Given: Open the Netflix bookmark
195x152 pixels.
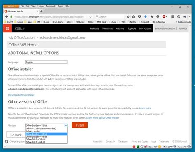Looking at the screenshot, I should 132,22.
